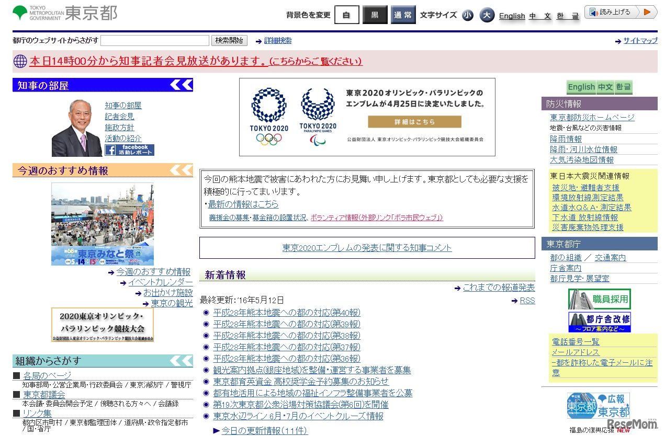
Task: Open the 交通案内 link
Action: coord(610,258)
